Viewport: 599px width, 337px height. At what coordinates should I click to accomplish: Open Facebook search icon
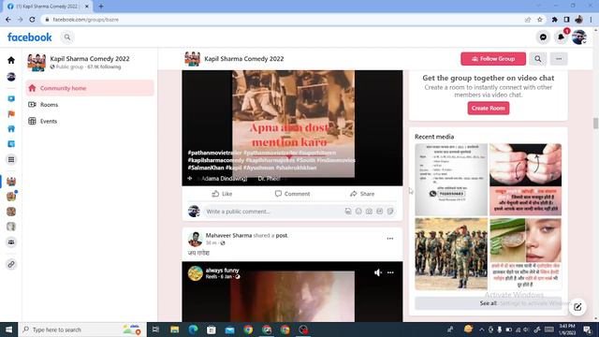coord(67,37)
